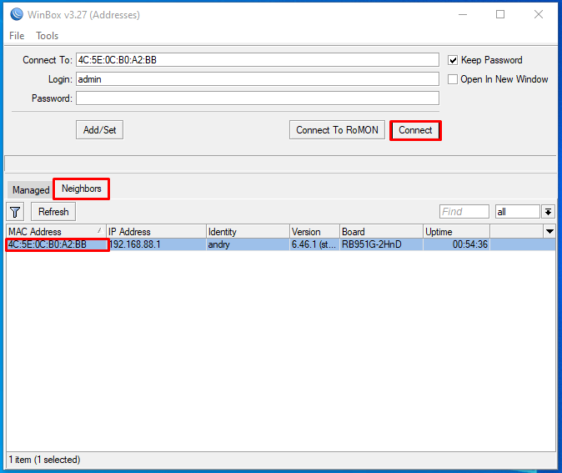562x473 pixels.
Task: Select the Neighbors tab
Action: (x=81, y=189)
